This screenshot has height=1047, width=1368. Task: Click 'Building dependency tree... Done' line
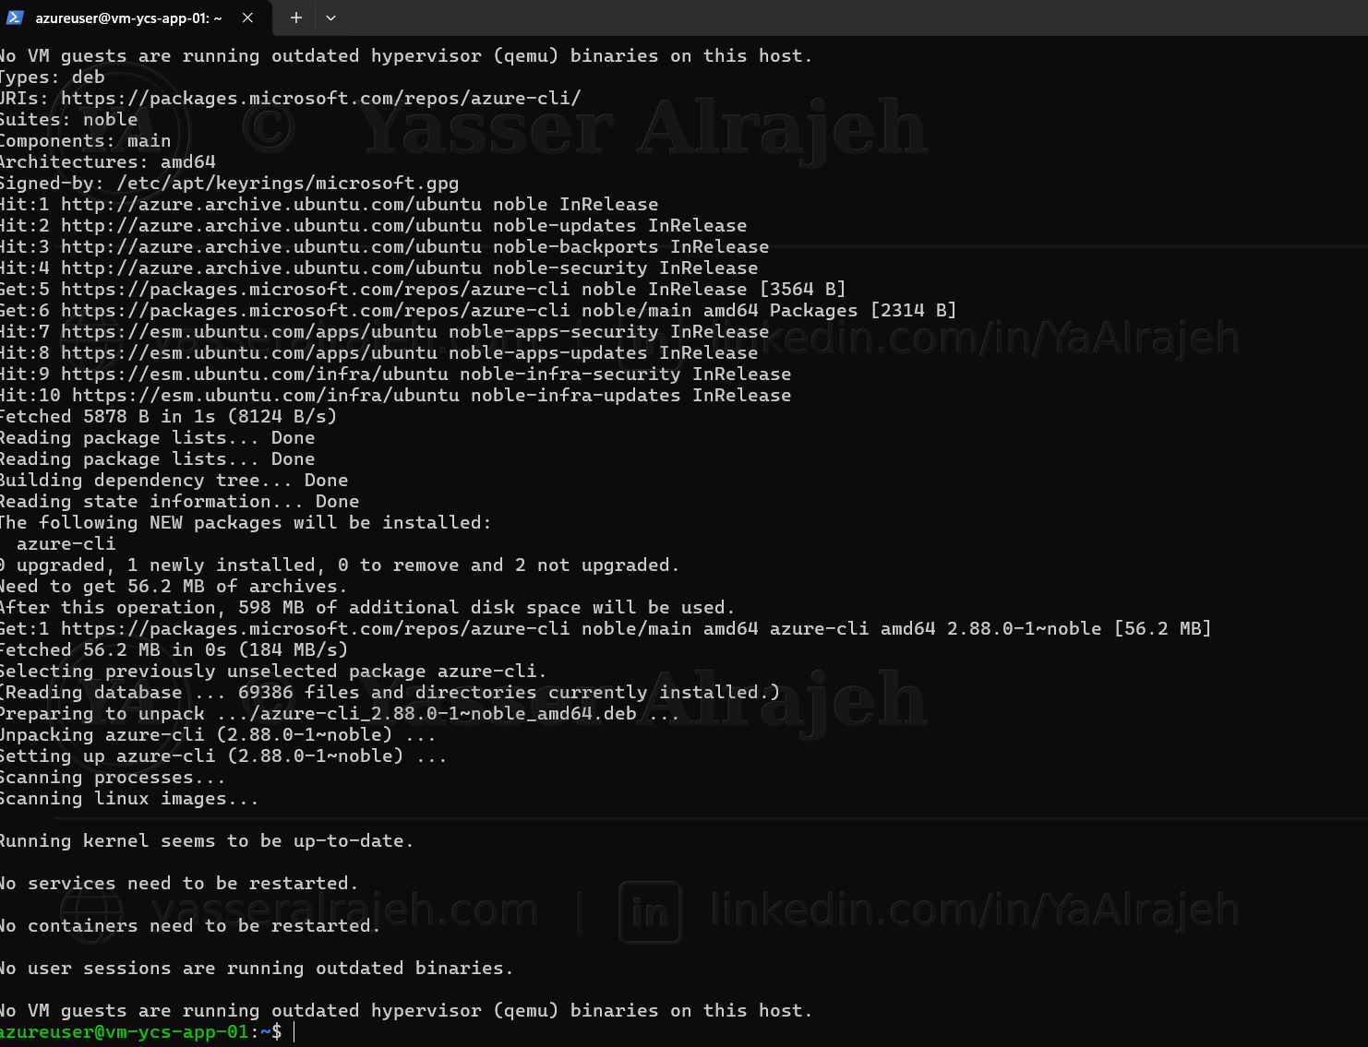(174, 480)
